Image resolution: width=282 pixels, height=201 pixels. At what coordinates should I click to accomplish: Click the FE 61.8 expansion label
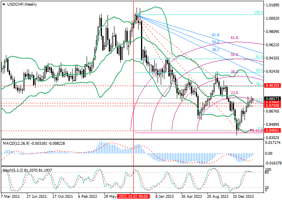click(x=257, y=131)
